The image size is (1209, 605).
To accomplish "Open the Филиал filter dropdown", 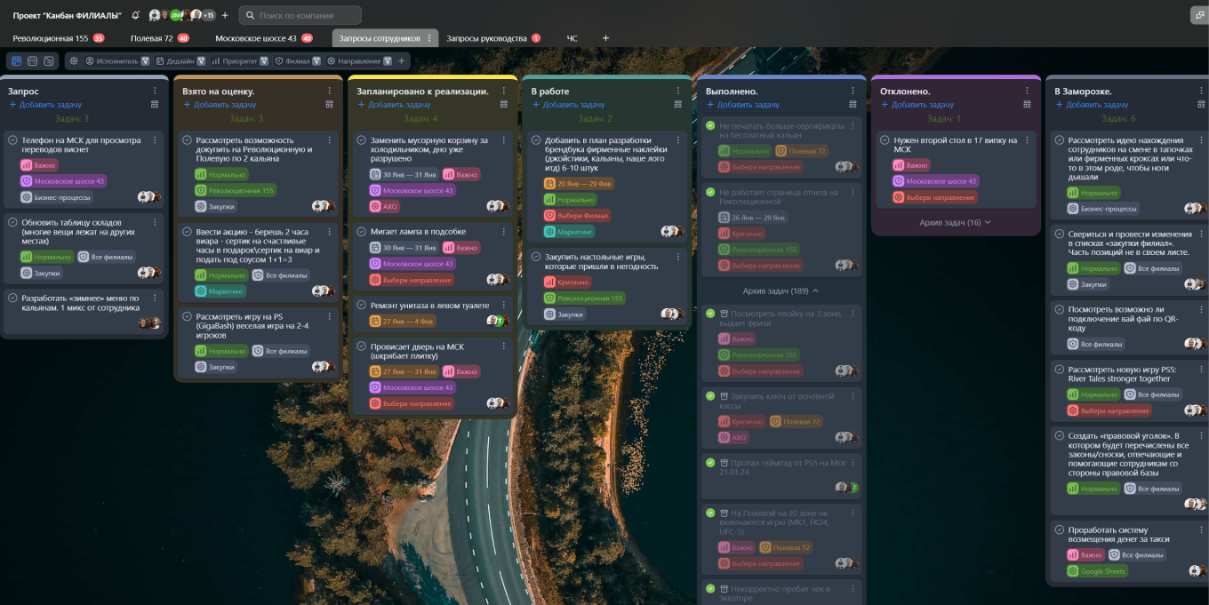I will pyautogui.click(x=298, y=61).
